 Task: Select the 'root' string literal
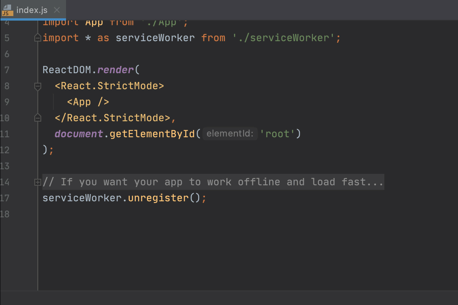click(277, 133)
